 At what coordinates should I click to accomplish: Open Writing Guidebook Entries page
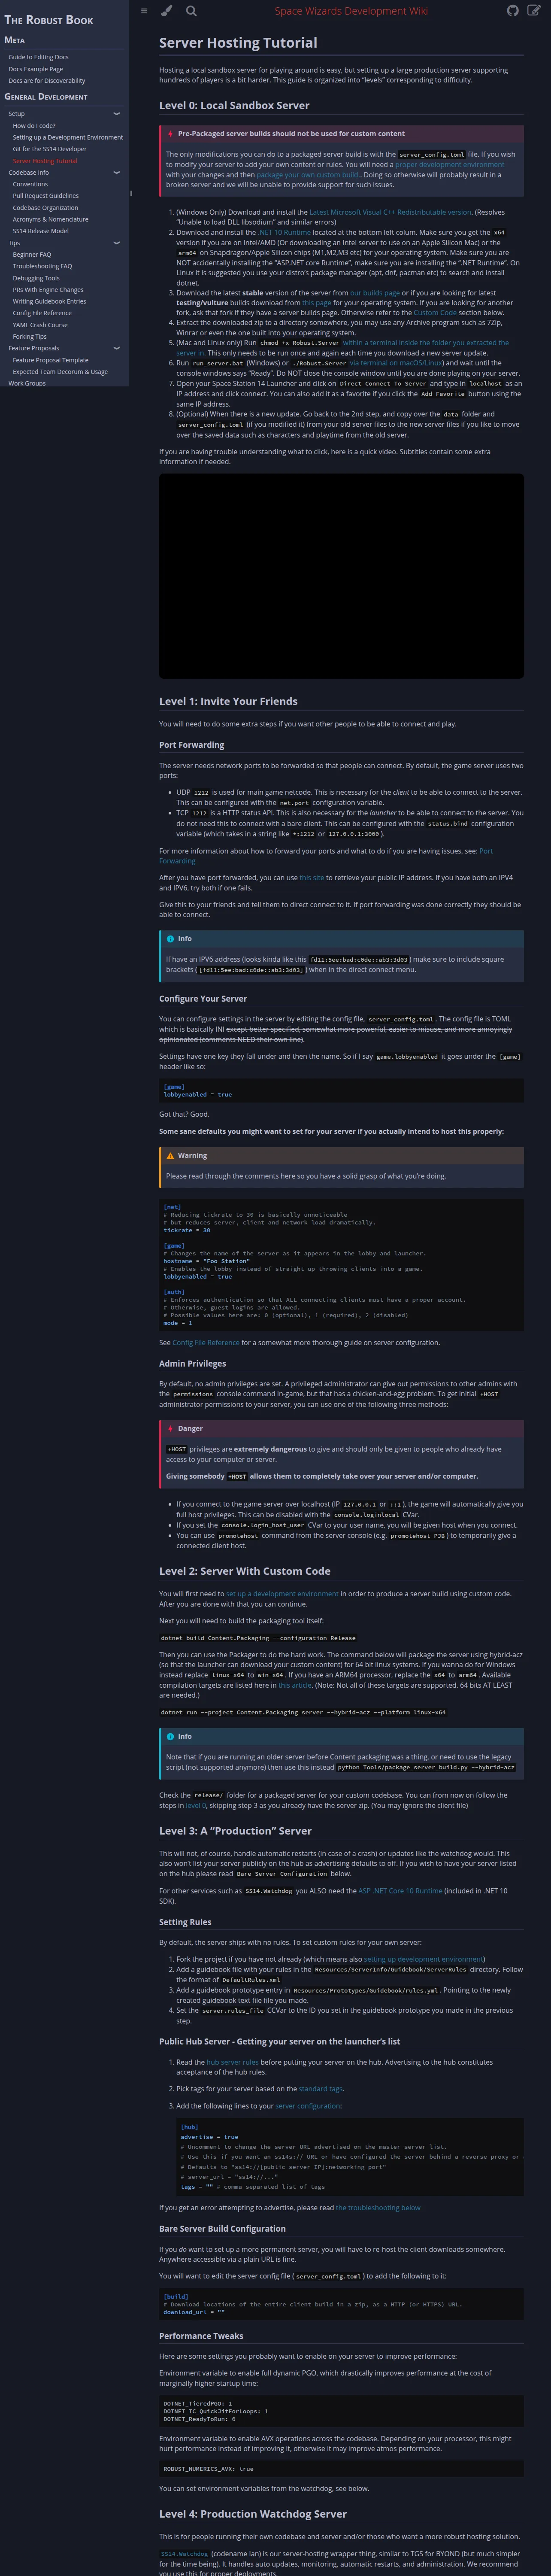(x=49, y=301)
